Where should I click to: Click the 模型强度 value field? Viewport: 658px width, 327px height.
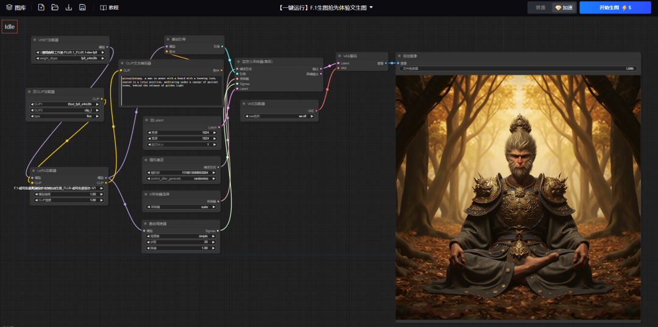point(69,194)
